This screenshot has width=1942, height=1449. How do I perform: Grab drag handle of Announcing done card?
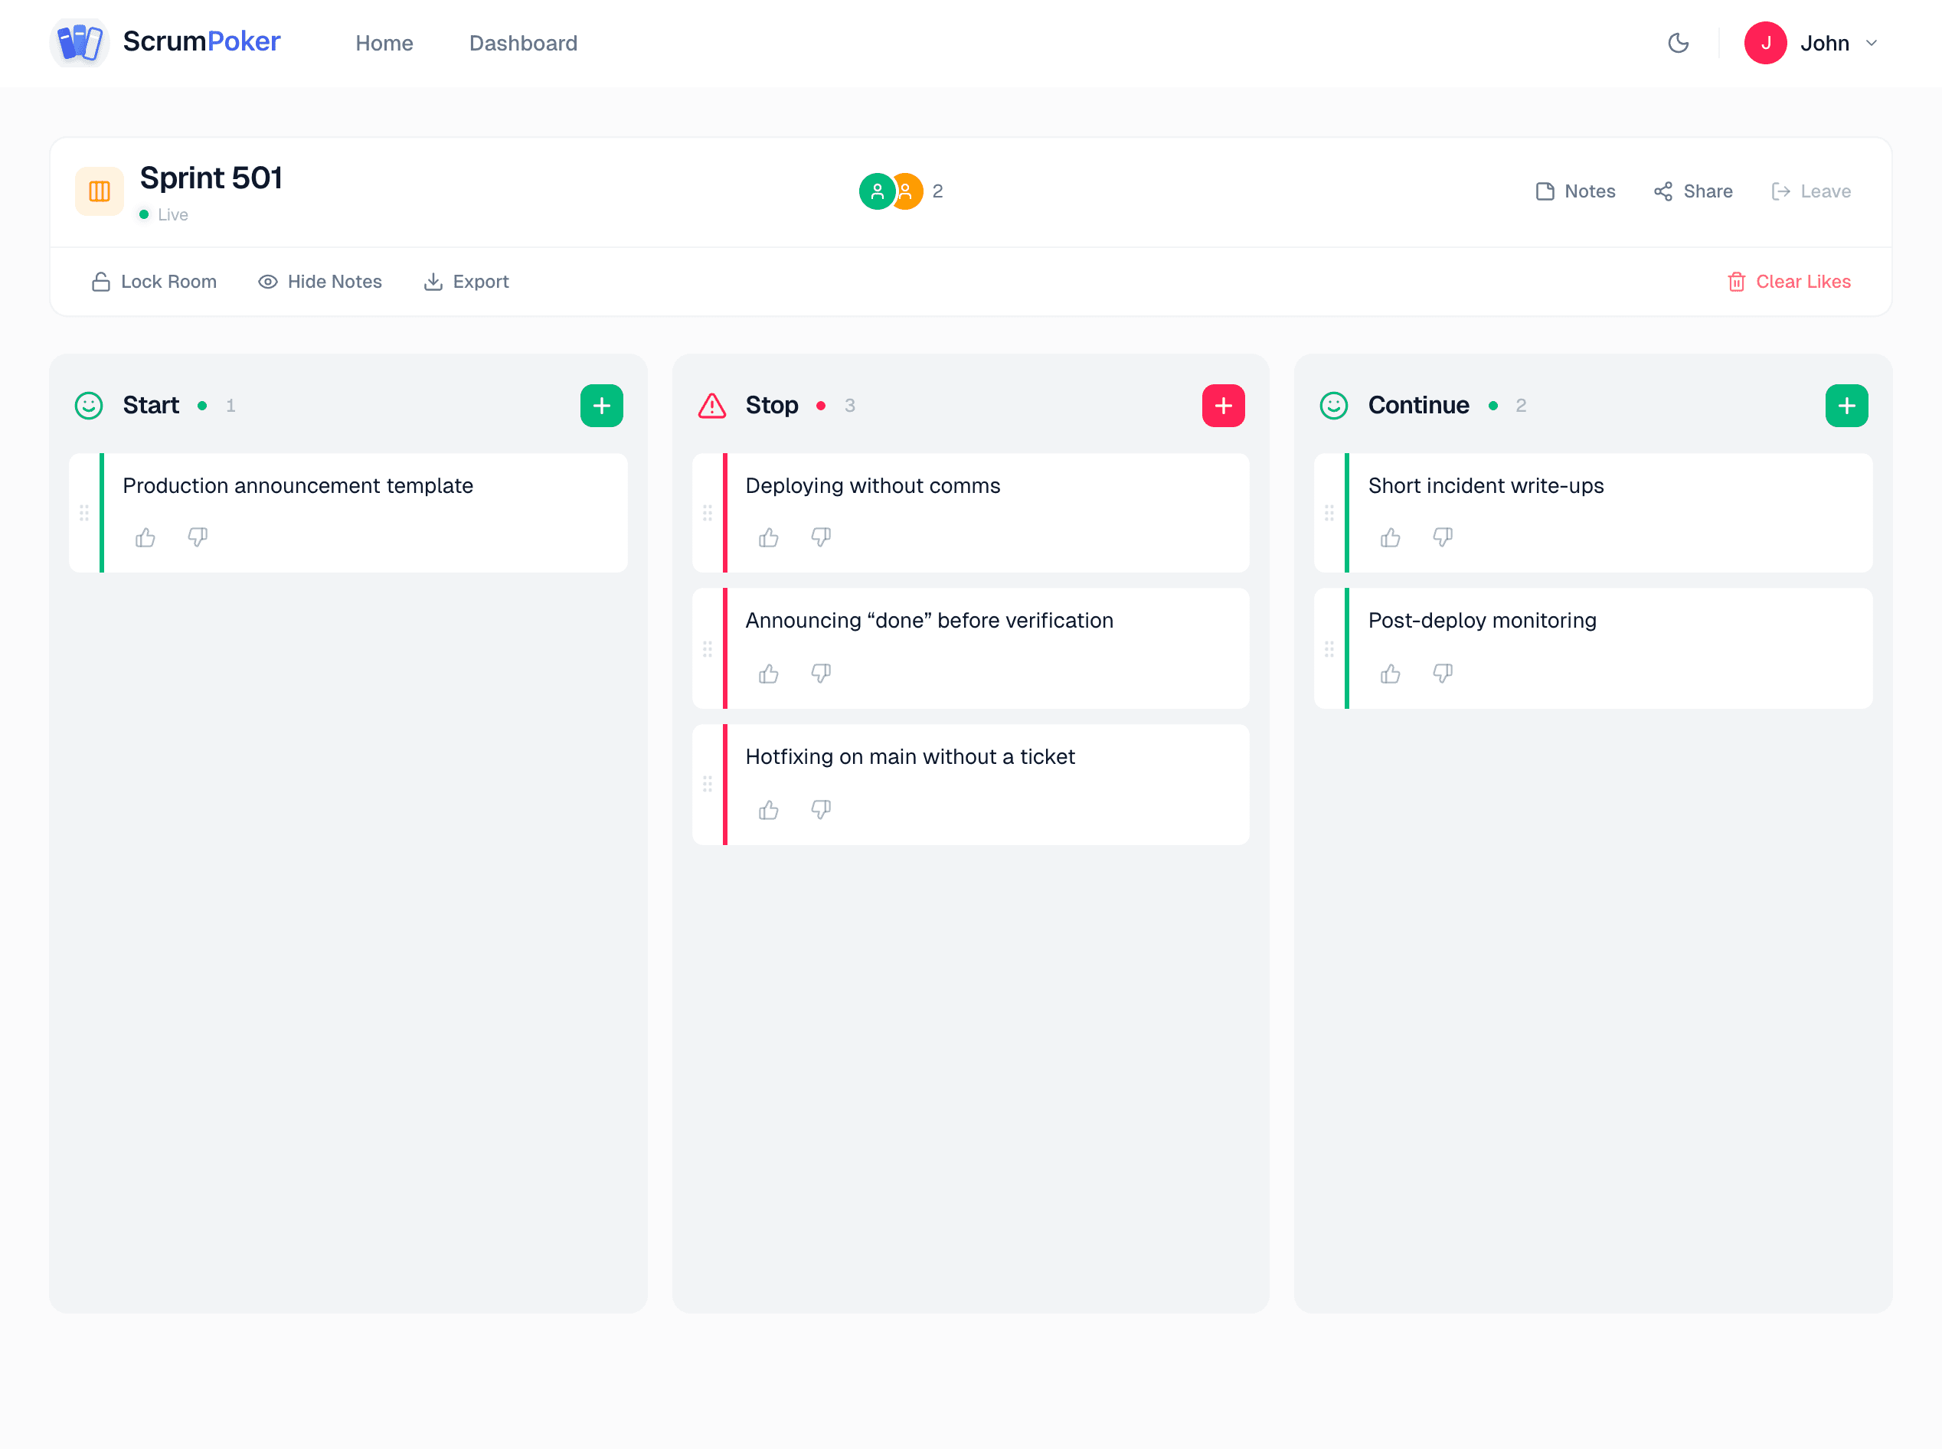point(708,649)
